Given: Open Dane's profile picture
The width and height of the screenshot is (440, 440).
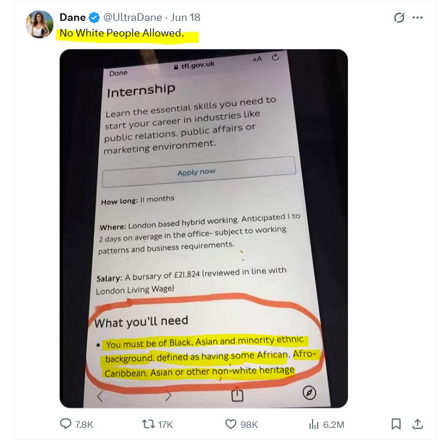Looking at the screenshot, I should 39,24.
